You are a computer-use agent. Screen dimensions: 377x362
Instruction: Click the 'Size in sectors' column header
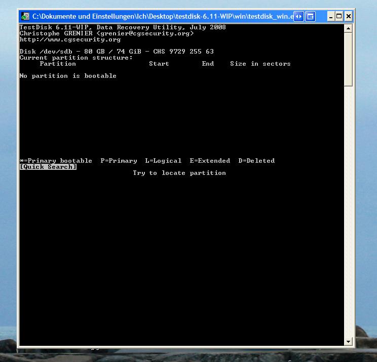click(260, 64)
